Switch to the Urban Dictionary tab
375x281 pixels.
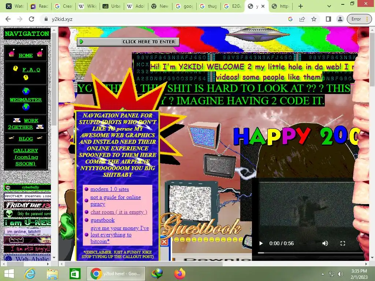click(x=111, y=6)
